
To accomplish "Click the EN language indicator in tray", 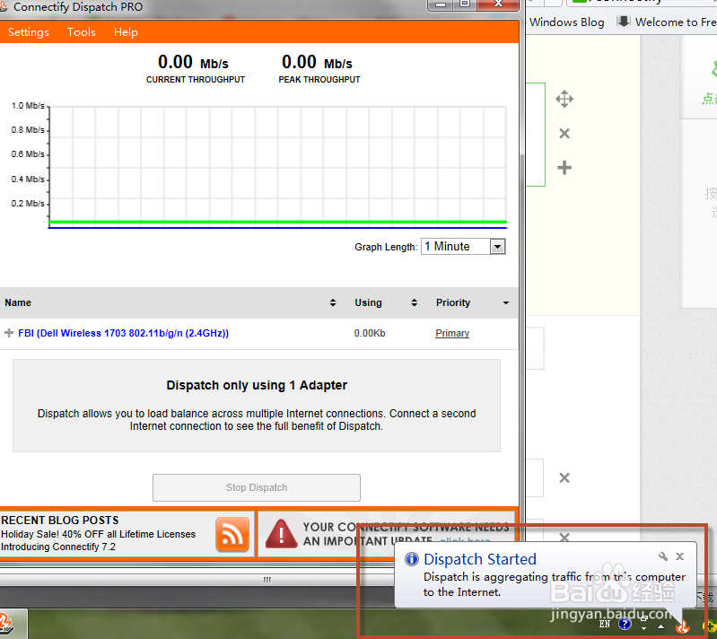I will (x=605, y=625).
